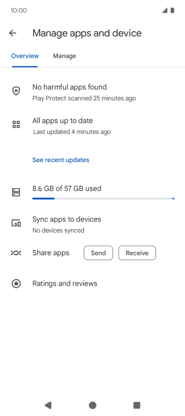Tap the storage usage progress bar

coord(103,198)
